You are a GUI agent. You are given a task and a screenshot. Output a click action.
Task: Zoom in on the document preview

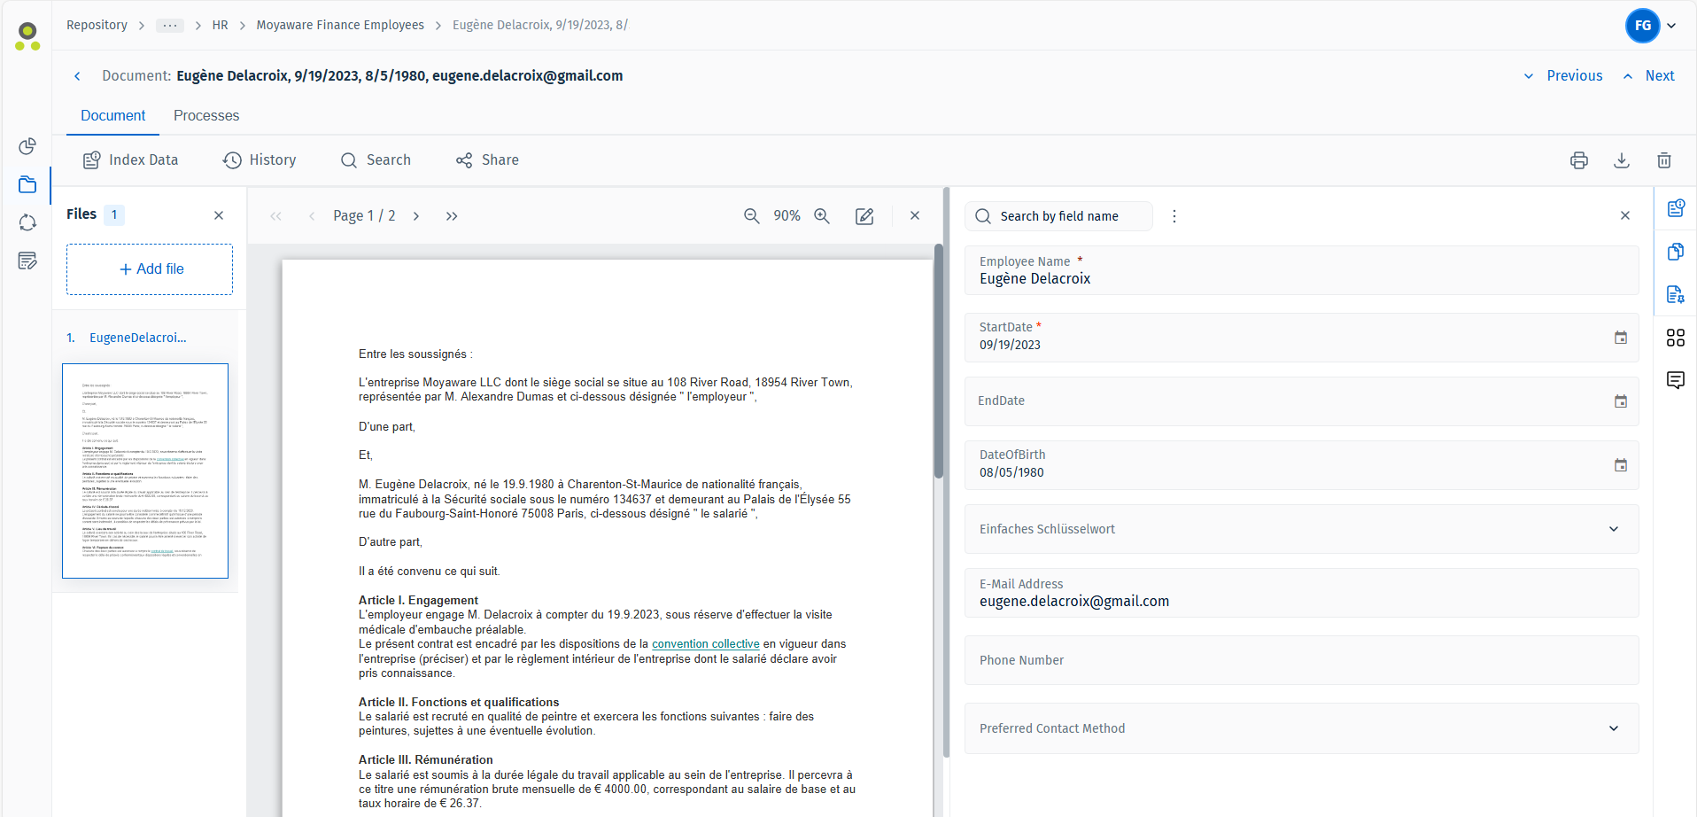(822, 215)
